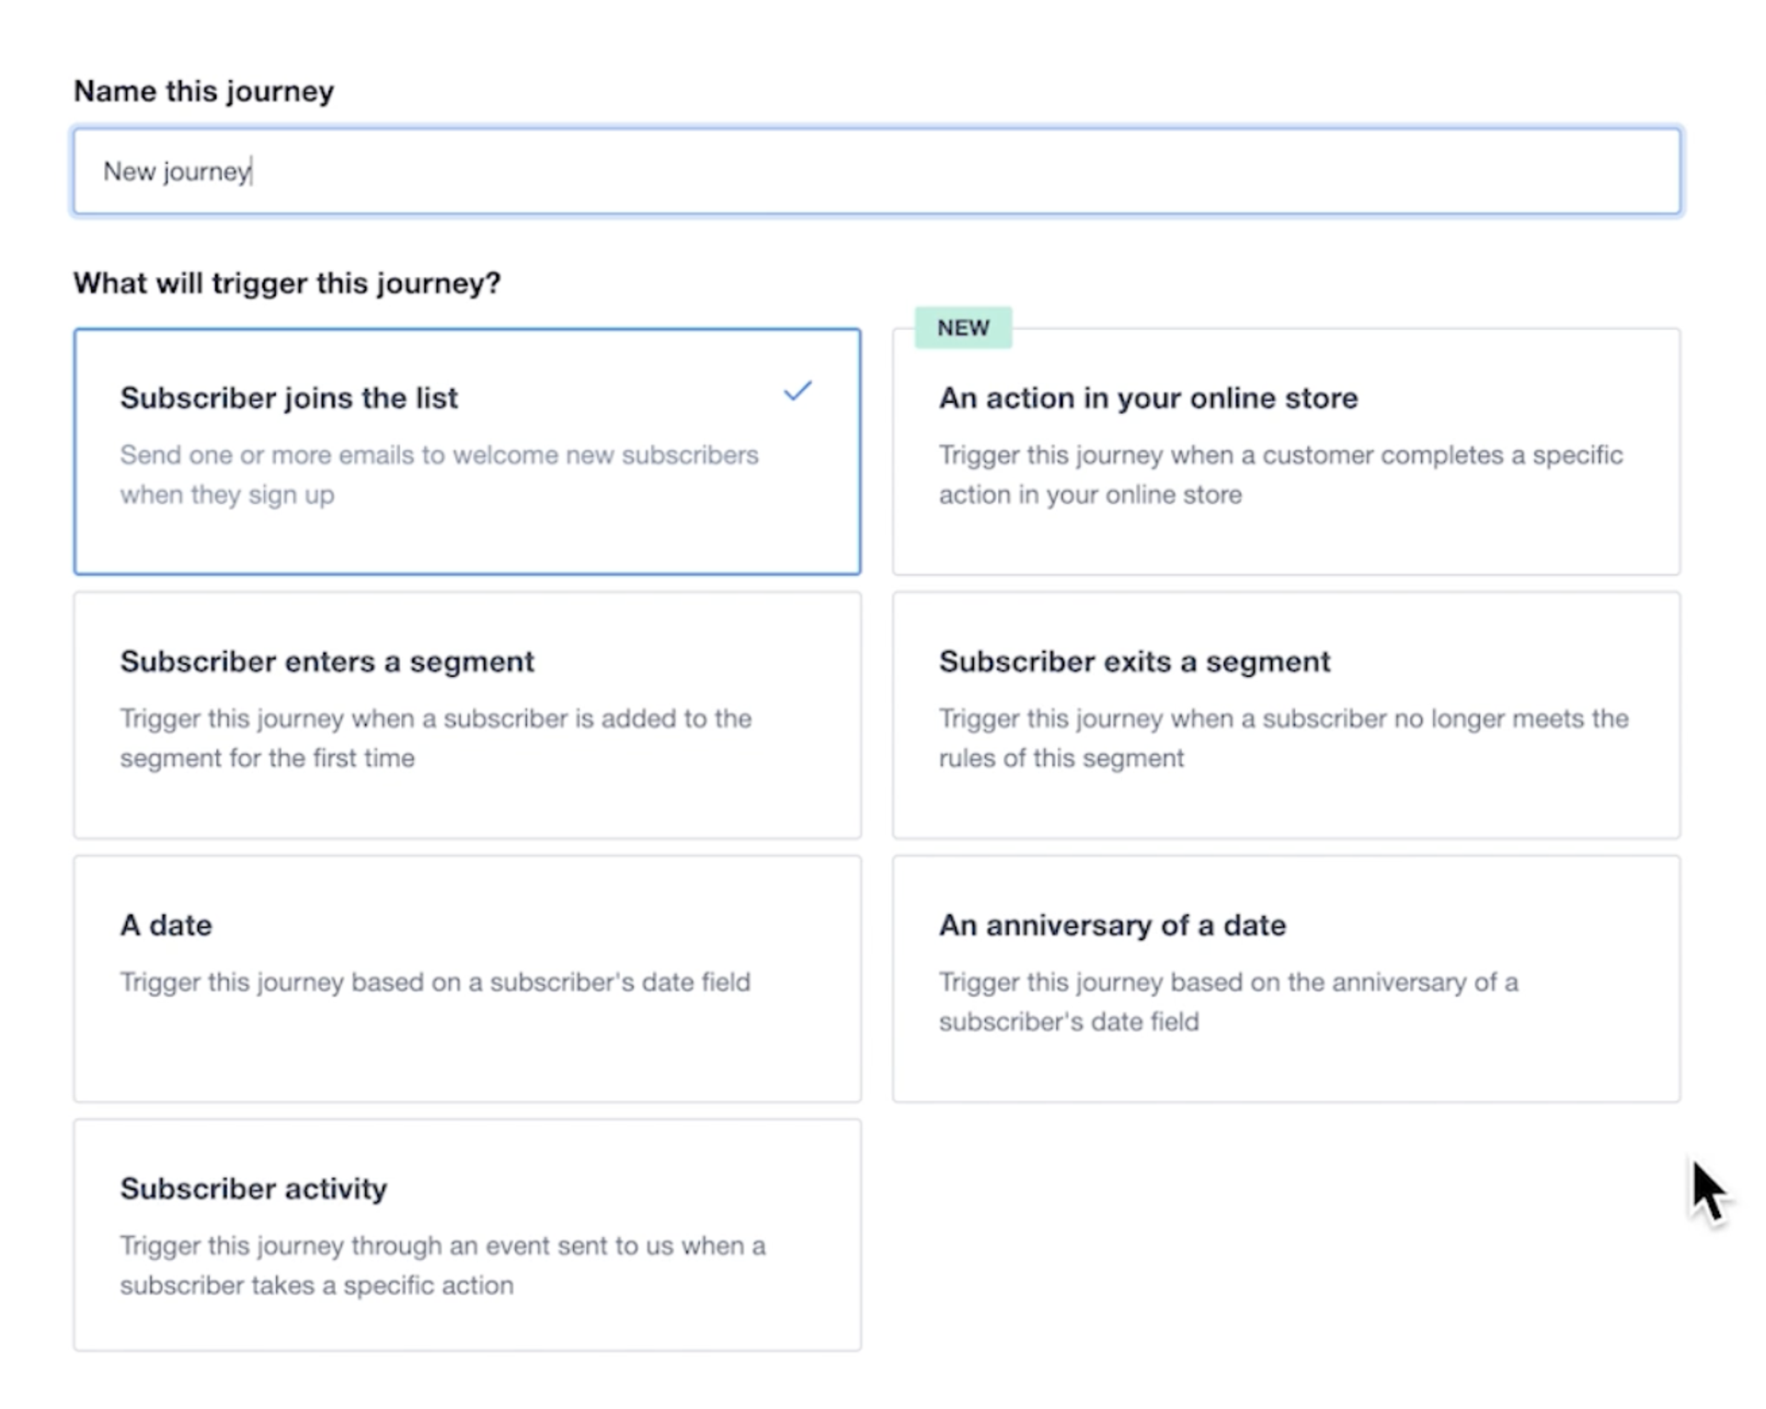1766x1409 pixels.
Task: Click the green NEW badge
Action: [963, 328]
